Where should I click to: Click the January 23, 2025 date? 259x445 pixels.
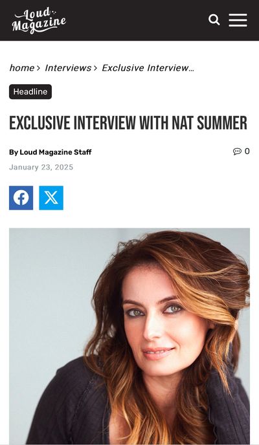(41, 167)
